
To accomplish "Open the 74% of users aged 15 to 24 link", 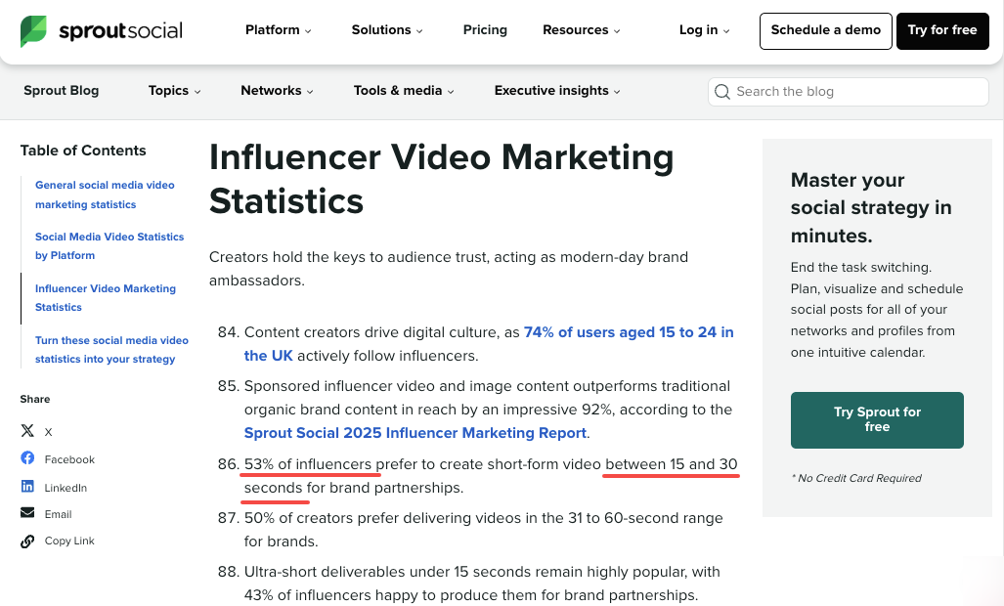I will (489, 344).
